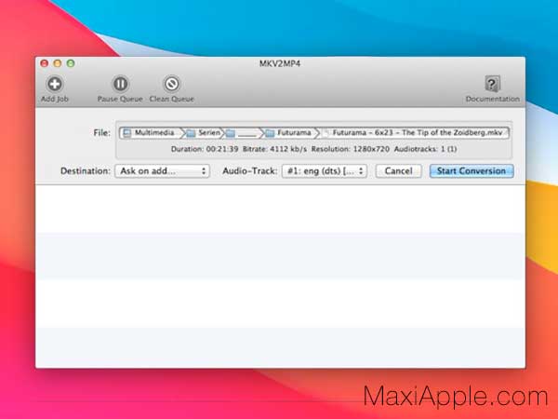
Task: Pause the conversion queue
Action: pyautogui.click(x=120, y=84)
